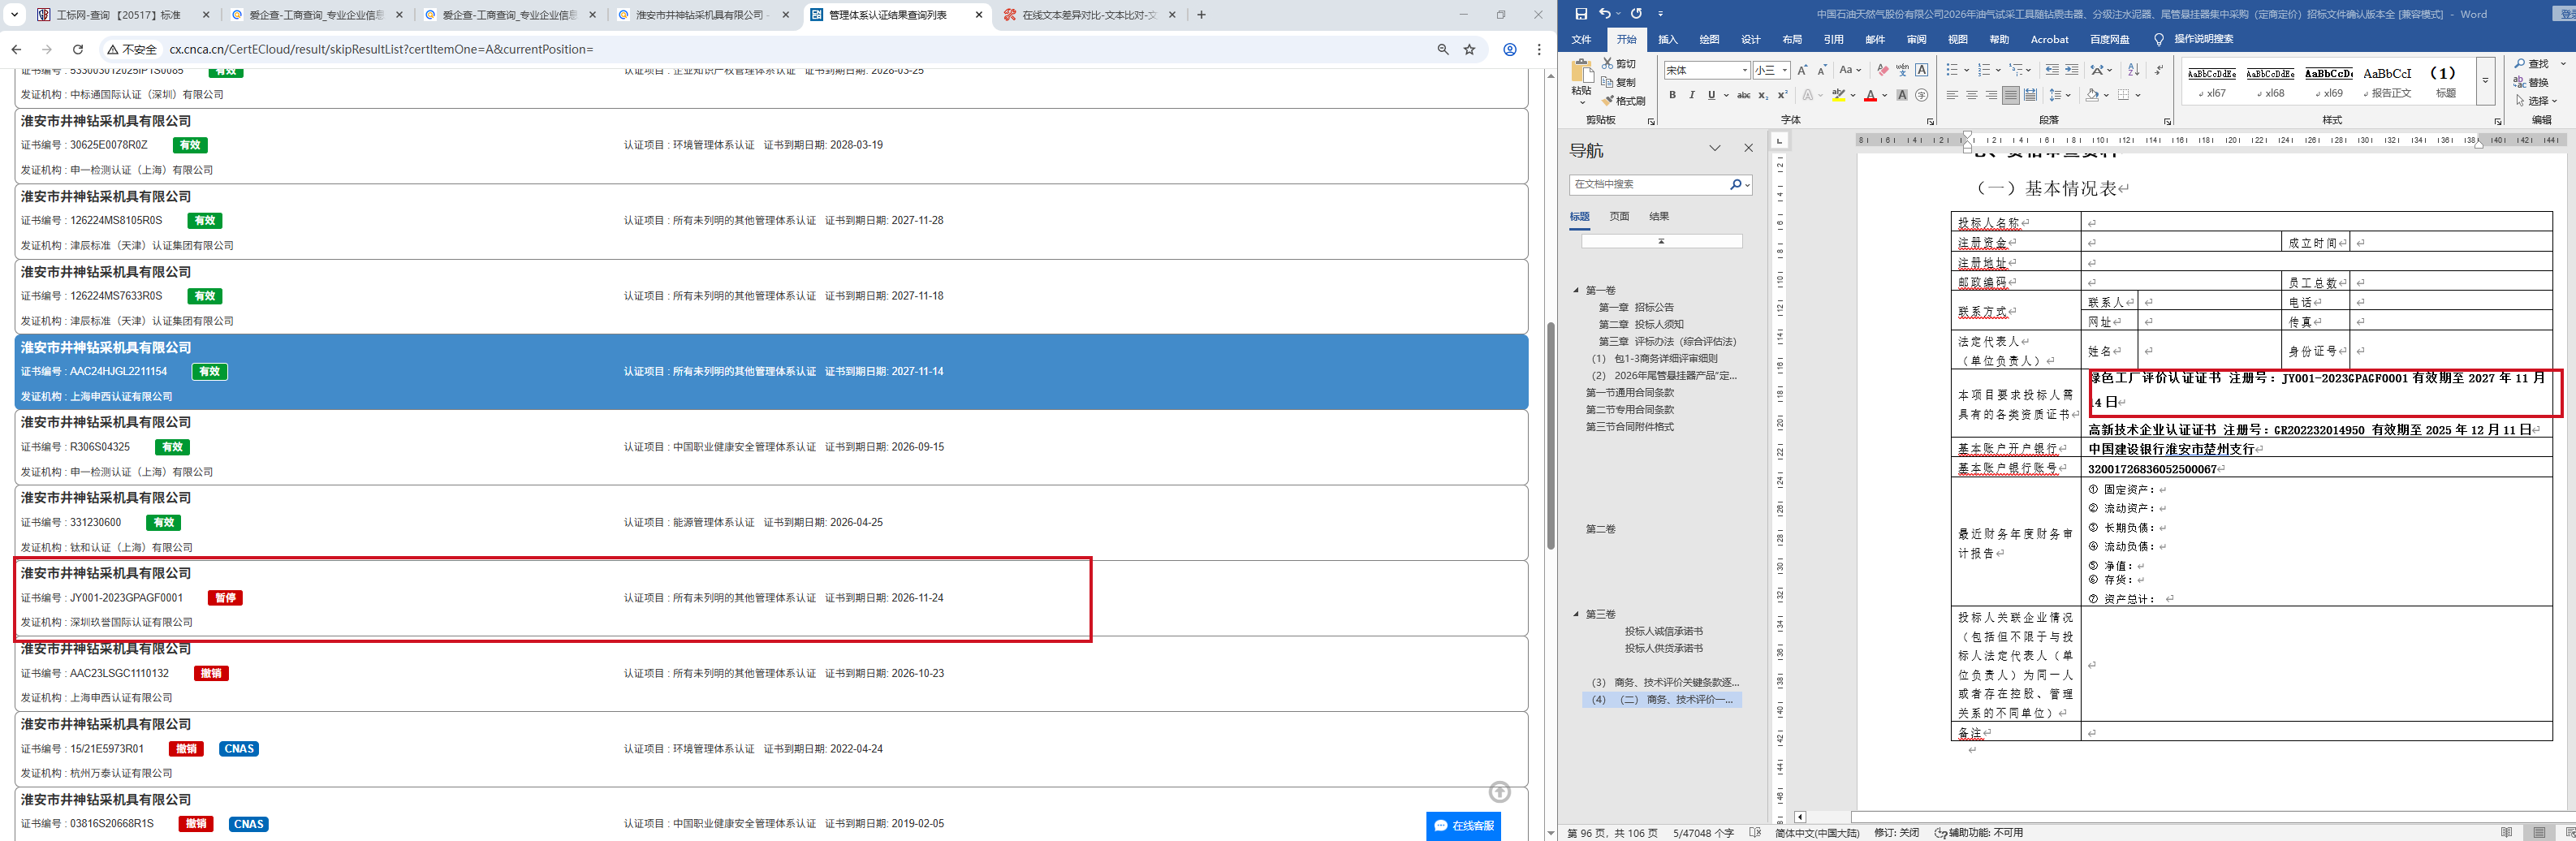
Task: Click the webpage vertical scrollbar thumb
Action: (x=1550, y=435)
